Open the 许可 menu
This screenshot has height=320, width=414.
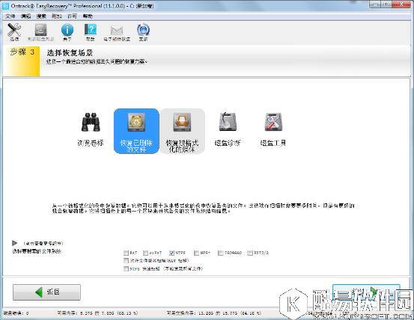tap(72, 16)
